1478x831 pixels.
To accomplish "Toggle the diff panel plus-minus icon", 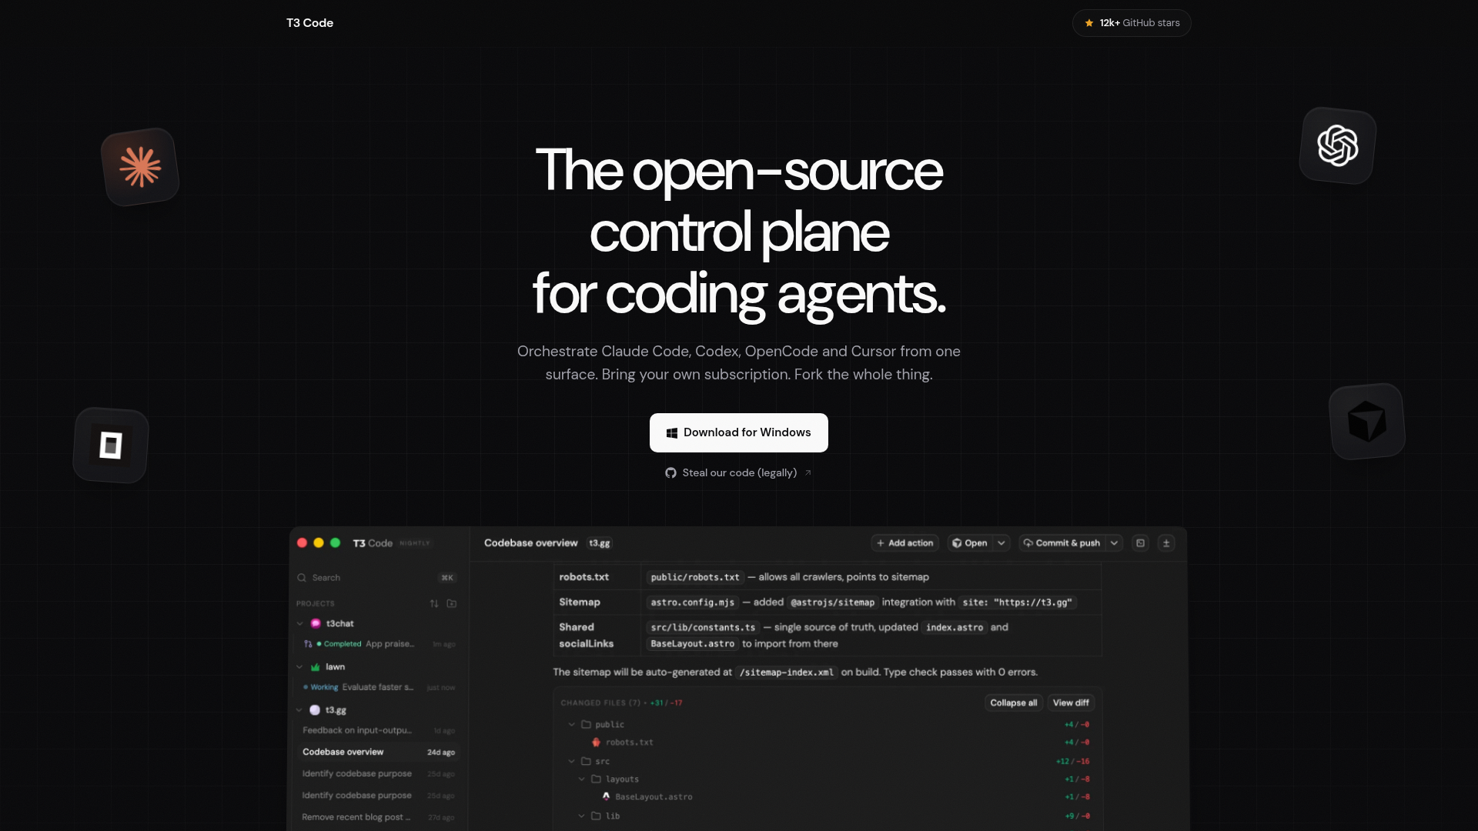I will [1166, 543].
